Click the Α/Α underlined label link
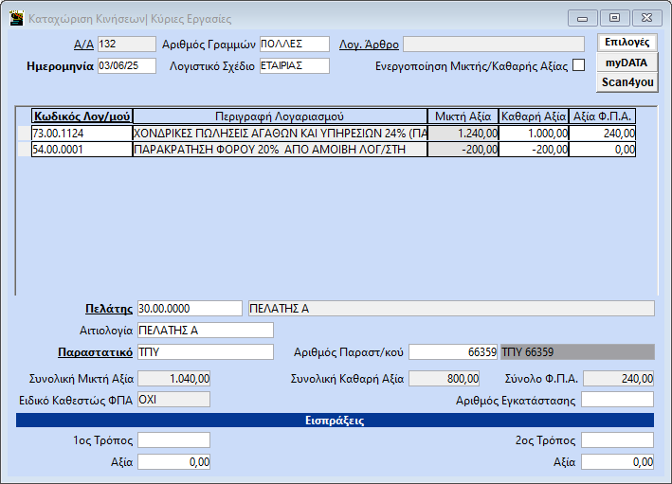The height and width of the screenshot is (484, 672). coord(84,45)
